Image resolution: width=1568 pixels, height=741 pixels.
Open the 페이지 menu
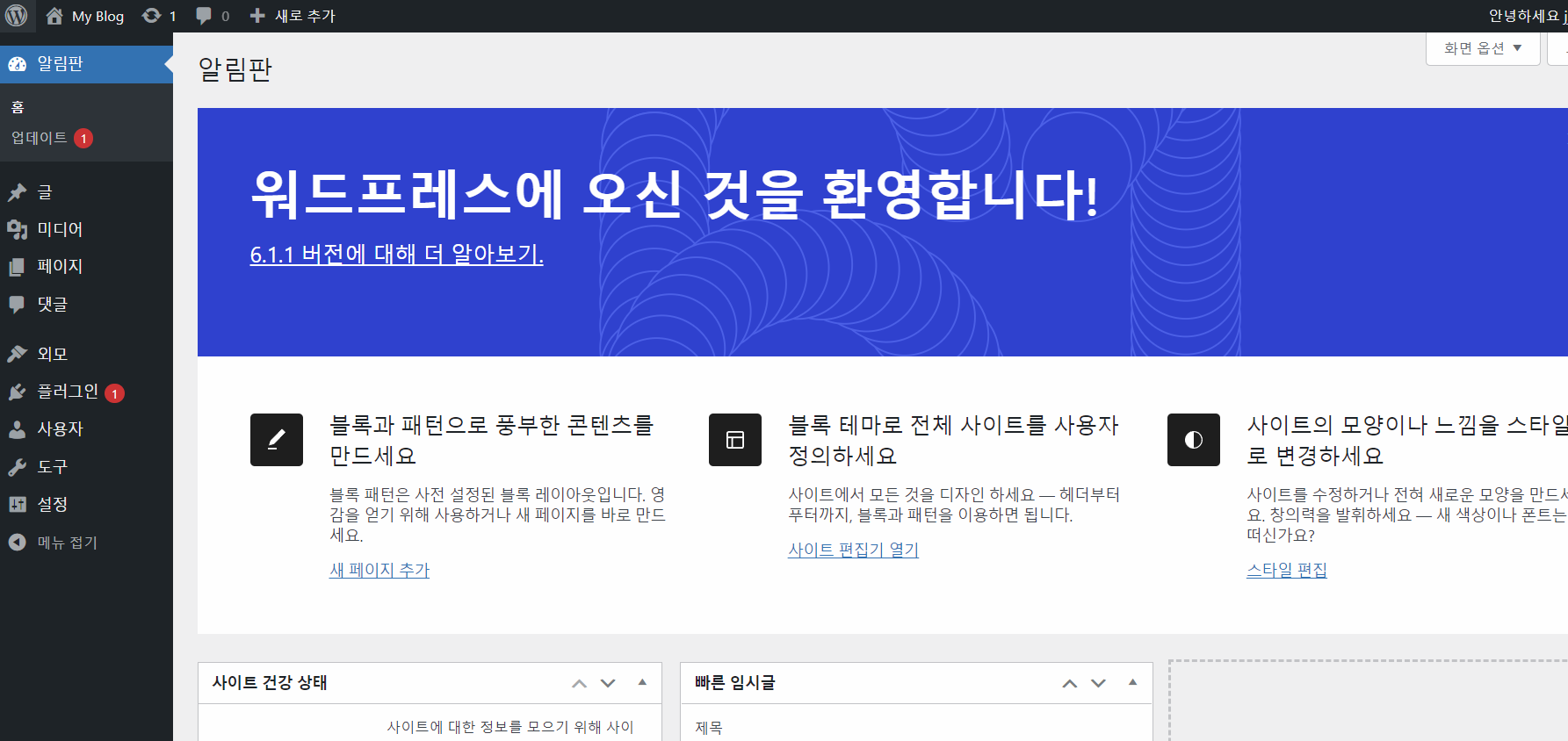coord(86,267)
